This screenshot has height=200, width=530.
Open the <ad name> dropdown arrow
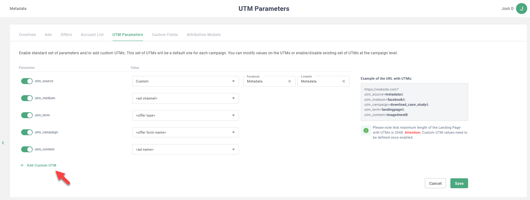tap(233, 149)
